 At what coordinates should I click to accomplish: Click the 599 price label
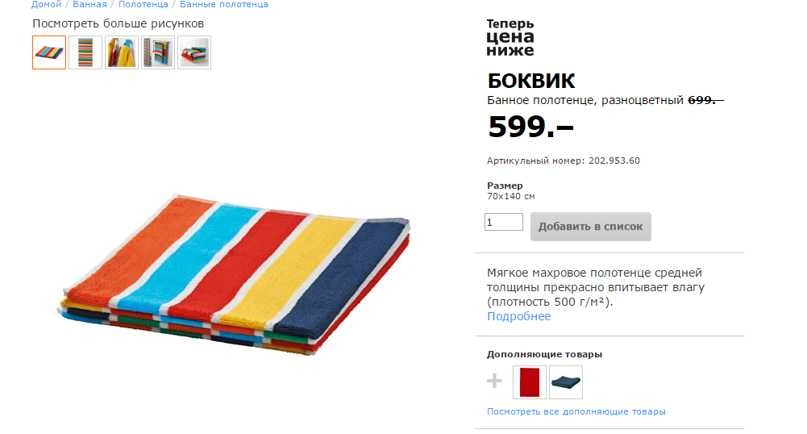pyautogui.click(x=530, y=127)
